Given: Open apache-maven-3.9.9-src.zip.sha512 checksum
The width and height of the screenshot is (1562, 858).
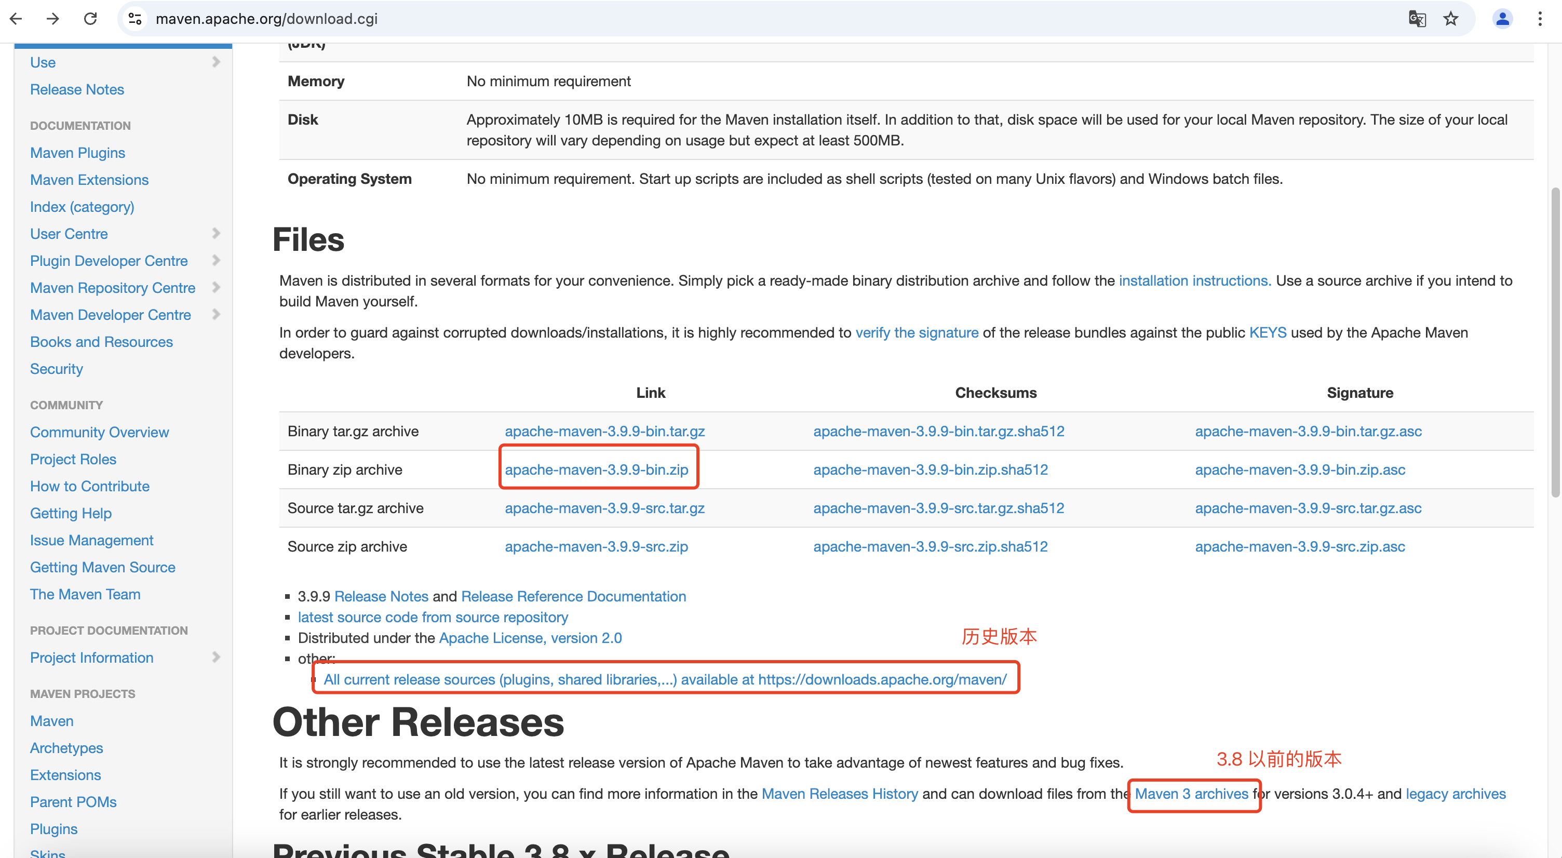Looking at the screenshot, I should [931, 547].
